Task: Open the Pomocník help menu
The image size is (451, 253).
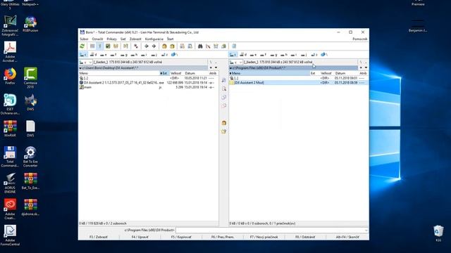Action: [360, 39]
